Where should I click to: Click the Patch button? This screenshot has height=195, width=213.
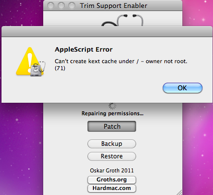112,126
